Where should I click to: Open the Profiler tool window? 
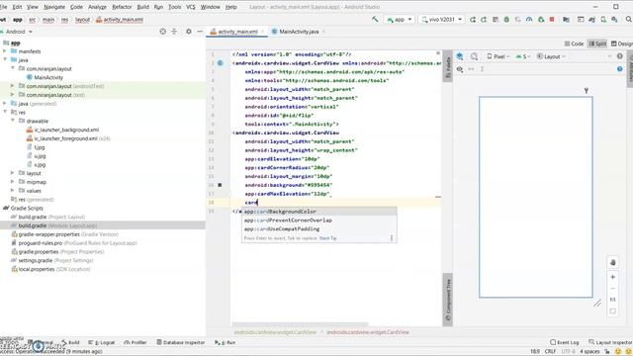[x=136, y=342]
